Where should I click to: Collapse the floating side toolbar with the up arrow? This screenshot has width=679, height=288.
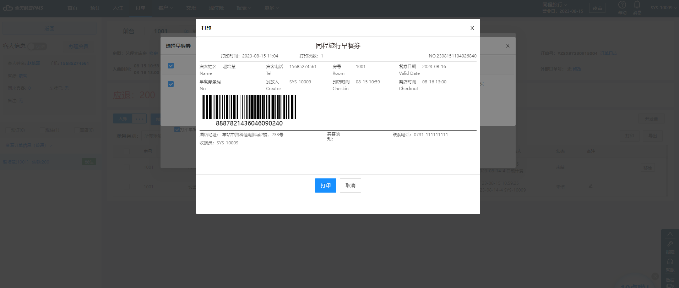pos(670,234)
